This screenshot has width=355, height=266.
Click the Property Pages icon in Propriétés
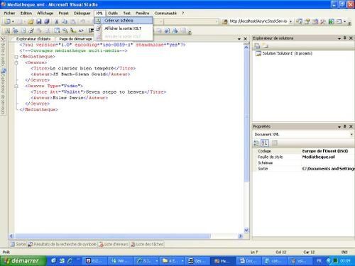pyautogui.click(x=275, y=143)
